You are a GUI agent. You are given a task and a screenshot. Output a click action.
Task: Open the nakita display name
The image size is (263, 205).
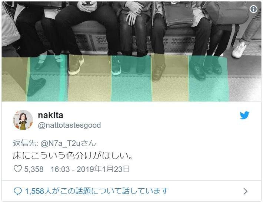pos(51,115)
